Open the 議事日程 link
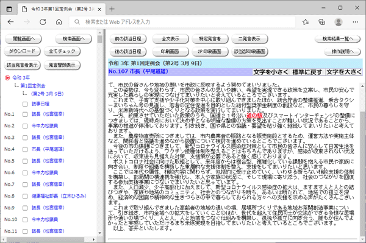 point(41,104)
